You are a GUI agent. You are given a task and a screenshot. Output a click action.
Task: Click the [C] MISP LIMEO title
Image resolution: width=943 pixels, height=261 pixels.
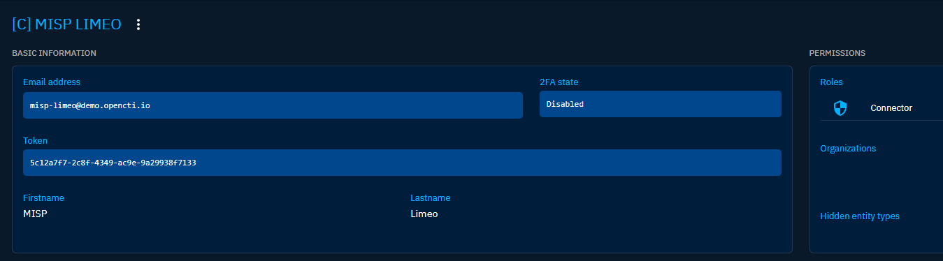67,24
